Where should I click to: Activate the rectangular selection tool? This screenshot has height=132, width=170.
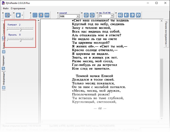[x=35, y=15]
